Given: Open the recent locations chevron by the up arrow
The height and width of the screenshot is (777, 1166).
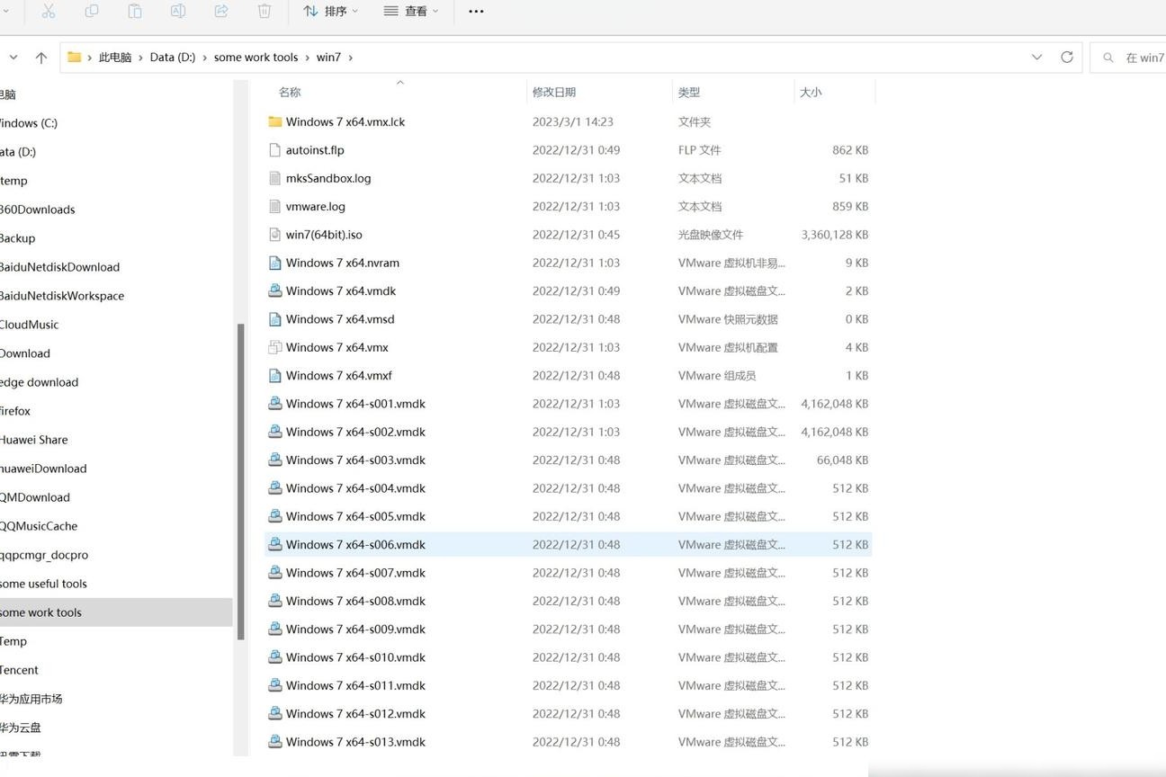Looking at the screenshot, I should (x=13, y=57).
